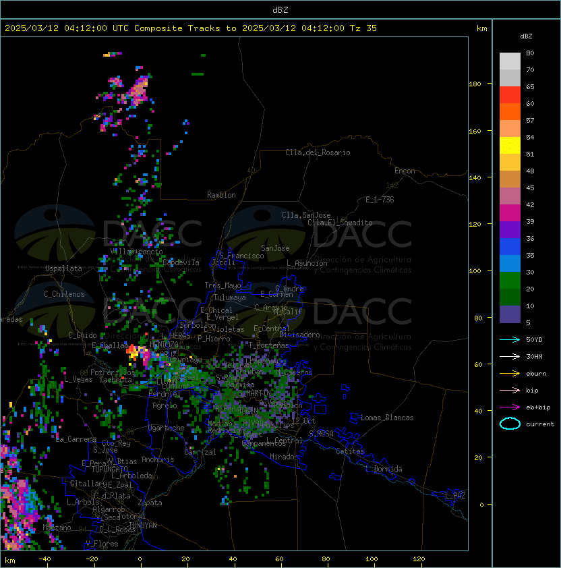Click the 'P_Hierro' map label
Viewport: 561px width, 568px height.
click(x=214, y=339)
